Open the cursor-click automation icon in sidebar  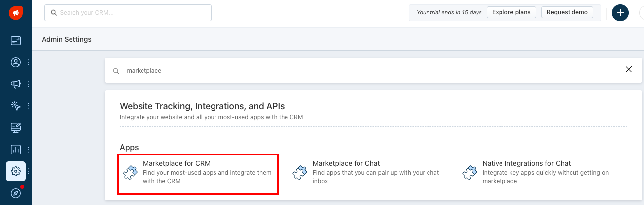(16, 106)
